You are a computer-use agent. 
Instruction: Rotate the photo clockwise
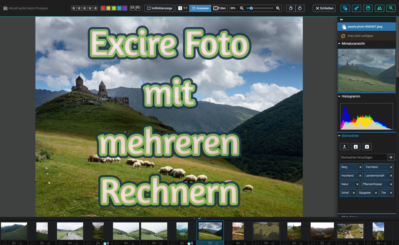click(x=300, y=8)
